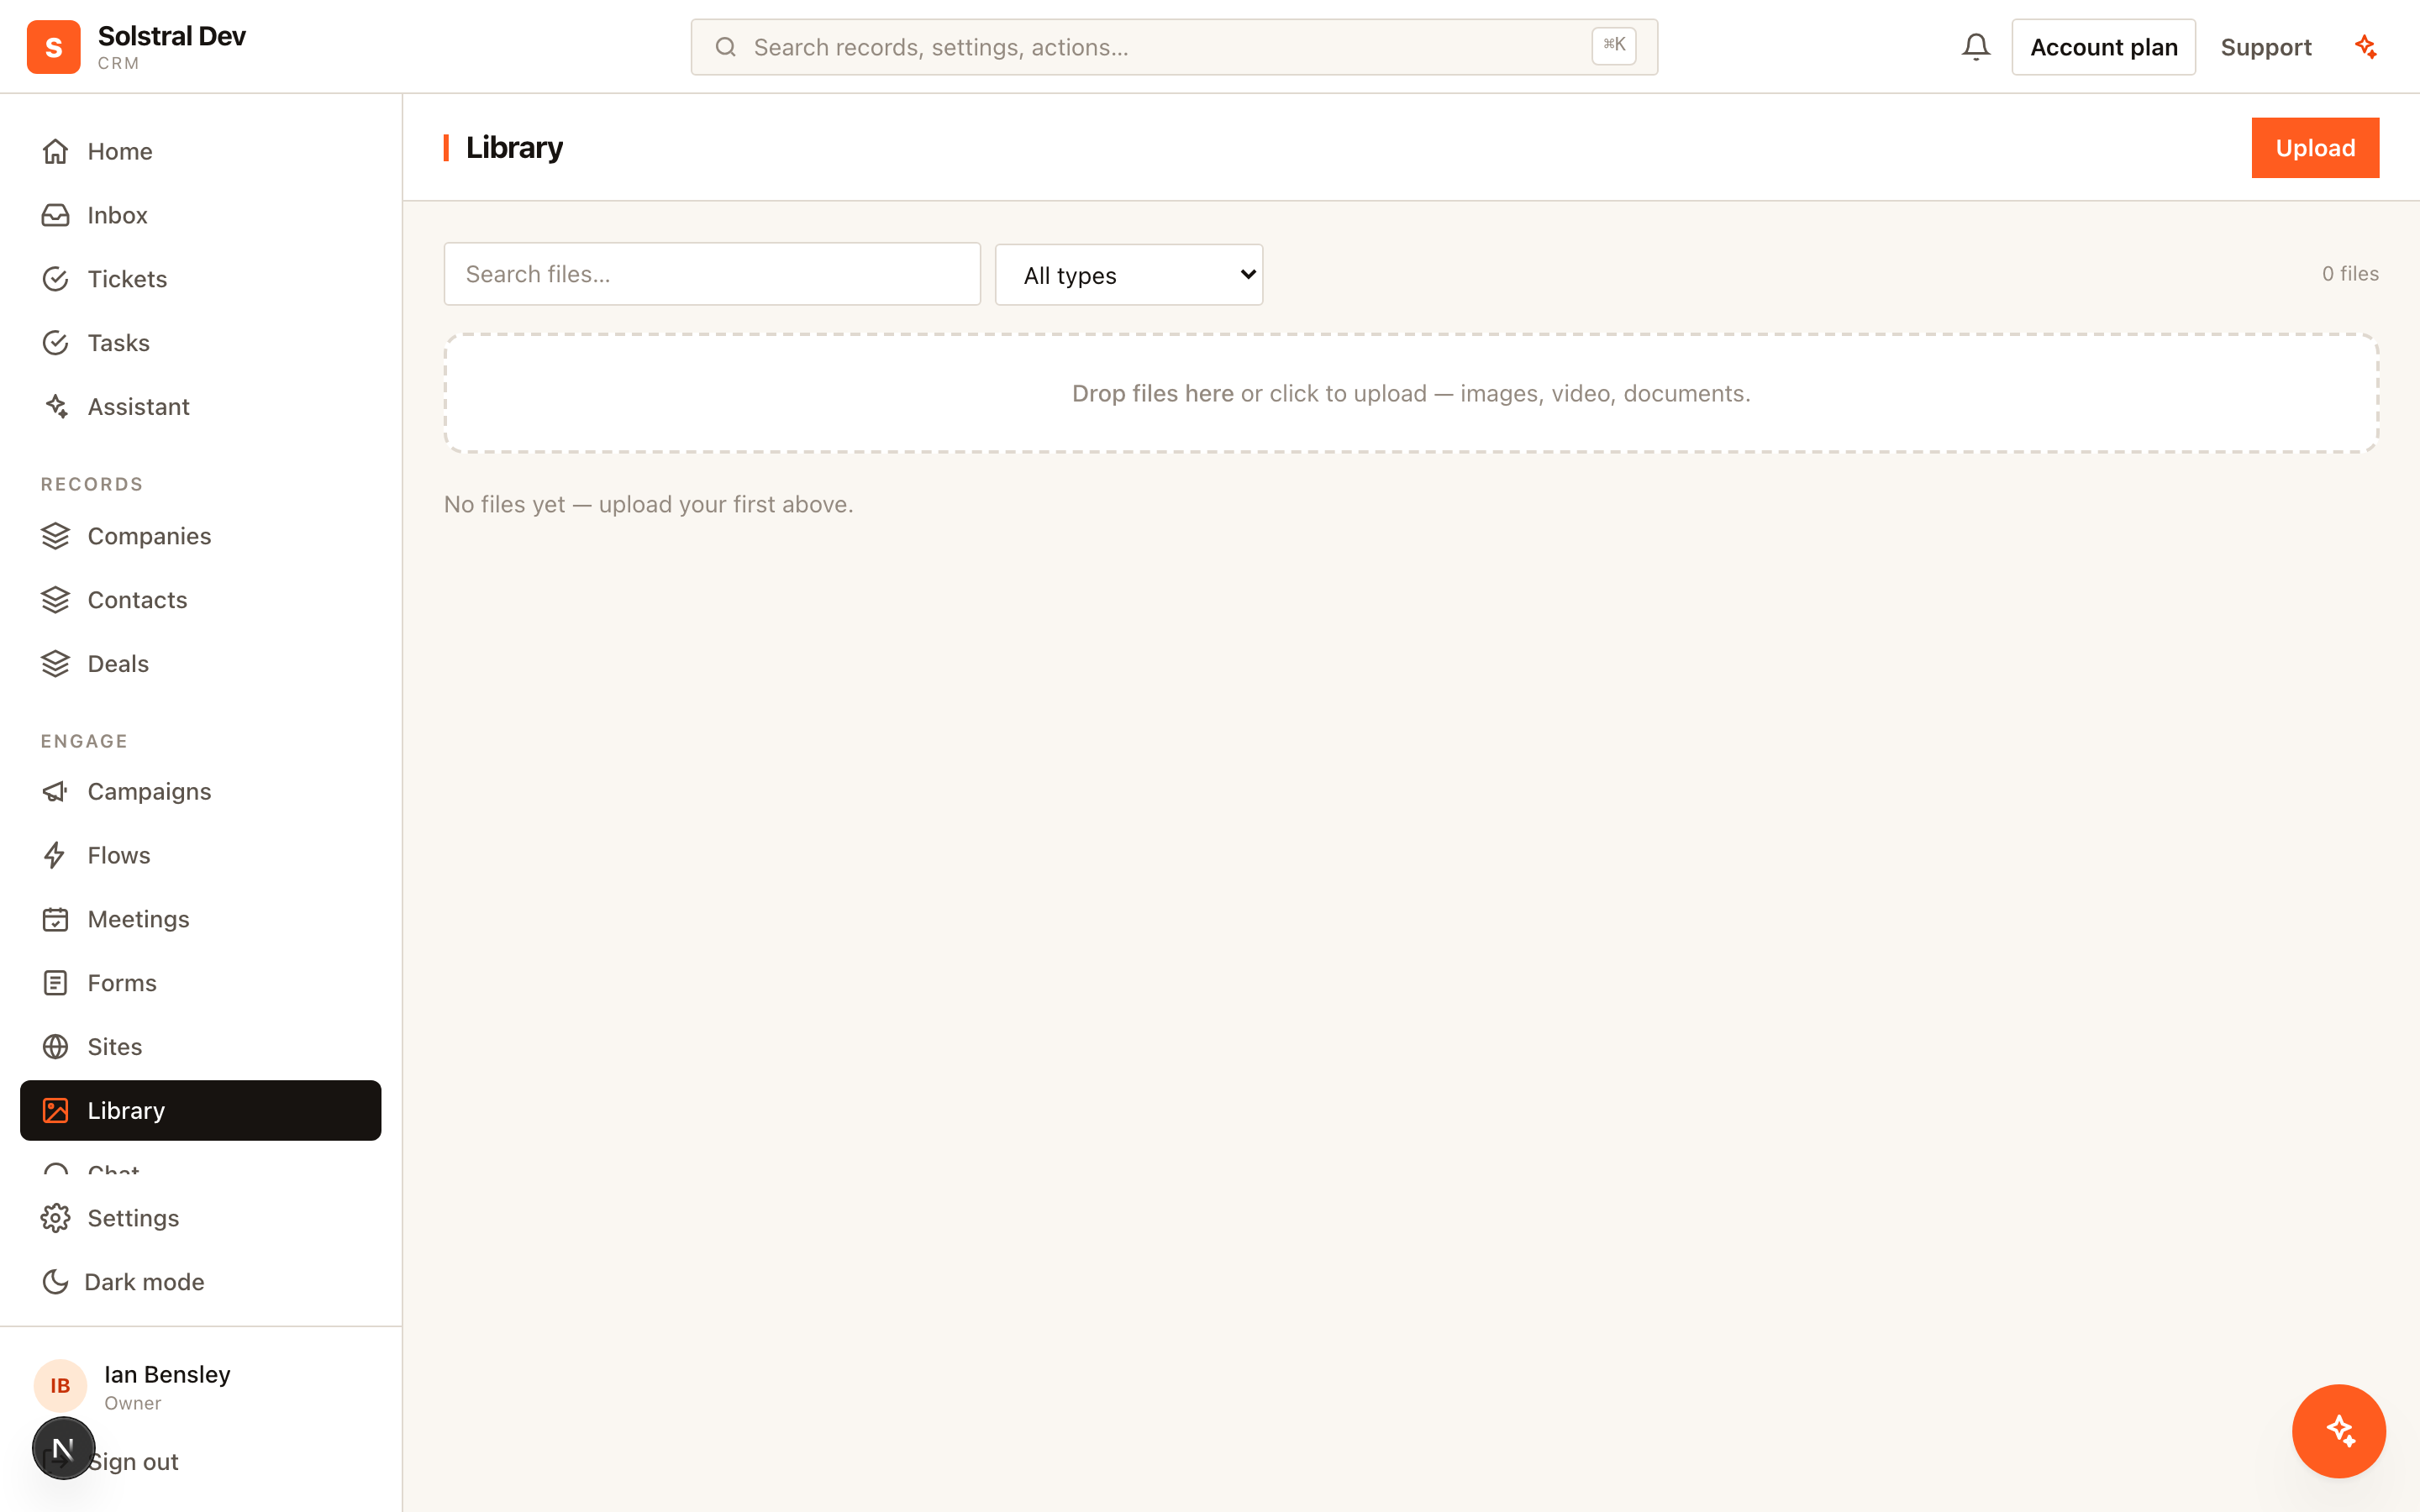
Task: Open the Inbox section
Action: 201,215
